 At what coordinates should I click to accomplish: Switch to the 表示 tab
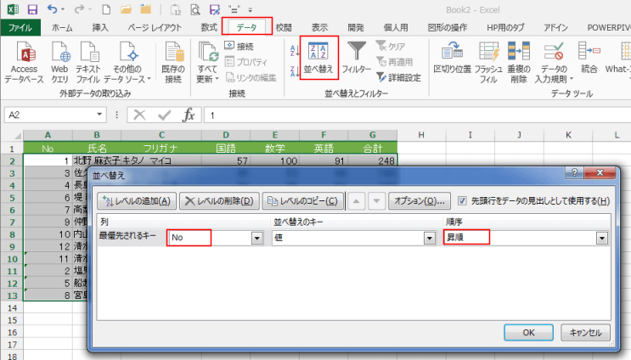(x=319, y=27)
